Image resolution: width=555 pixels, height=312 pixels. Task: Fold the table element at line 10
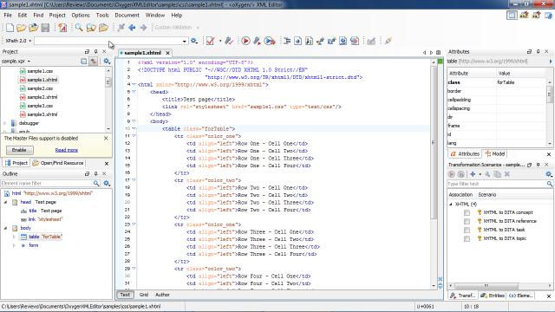pyautogui.click(x=134, y=129)
